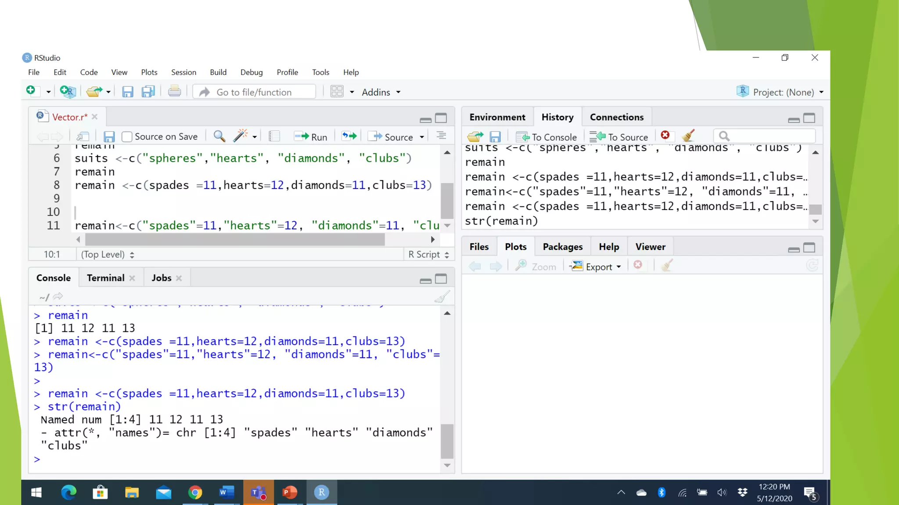Open the R Script file type selector

click(x=428, y=254)
